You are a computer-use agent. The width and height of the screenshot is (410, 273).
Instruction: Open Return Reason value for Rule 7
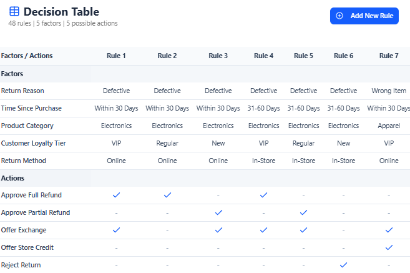tap(389, 91)
